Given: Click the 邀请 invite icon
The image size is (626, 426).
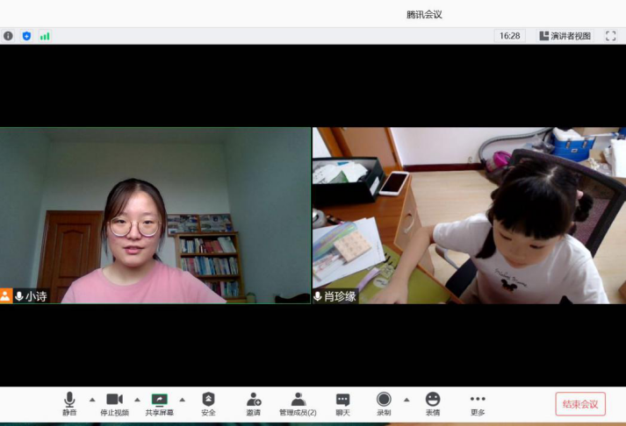Looking at the screenshot, I should tap(253, 403).
